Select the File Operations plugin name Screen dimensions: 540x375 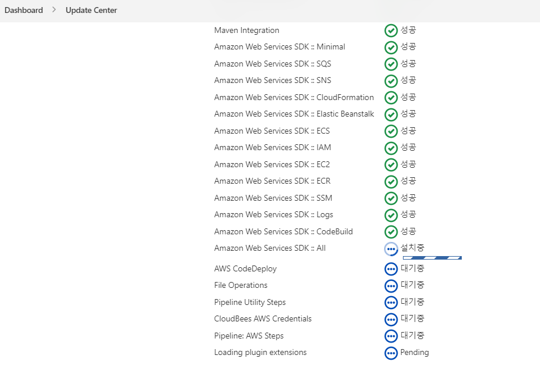(x=241, y=286)
